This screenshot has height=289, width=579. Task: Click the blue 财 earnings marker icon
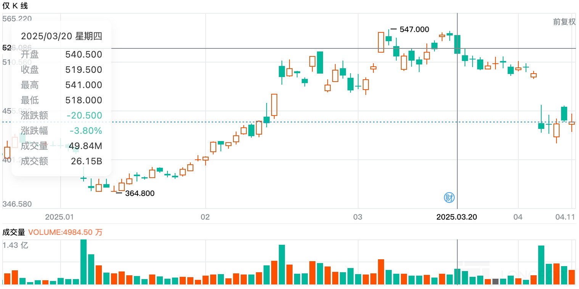(x=449, y=197)
